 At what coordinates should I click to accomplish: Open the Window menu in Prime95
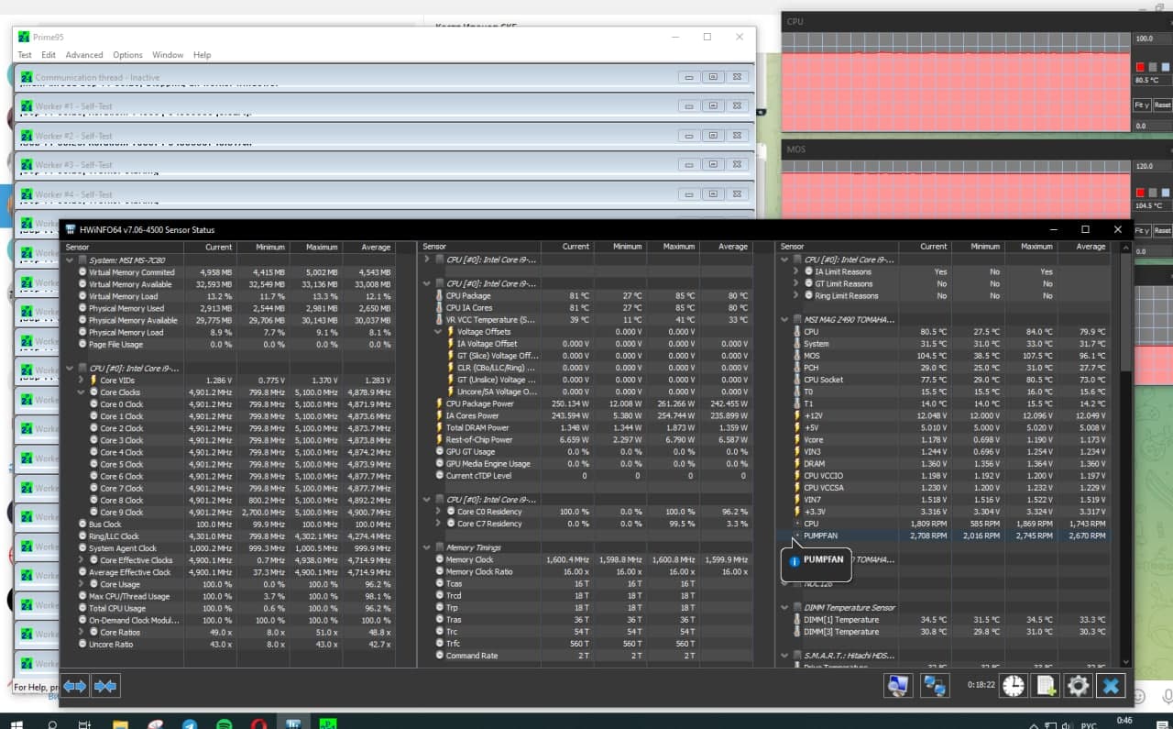click(168, 55)
